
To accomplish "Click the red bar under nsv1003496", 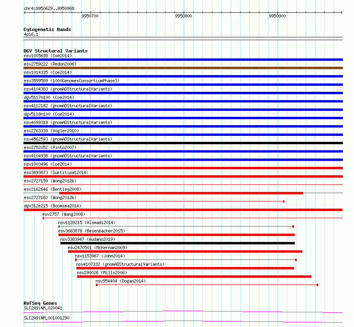I will [x=183, y=168].
